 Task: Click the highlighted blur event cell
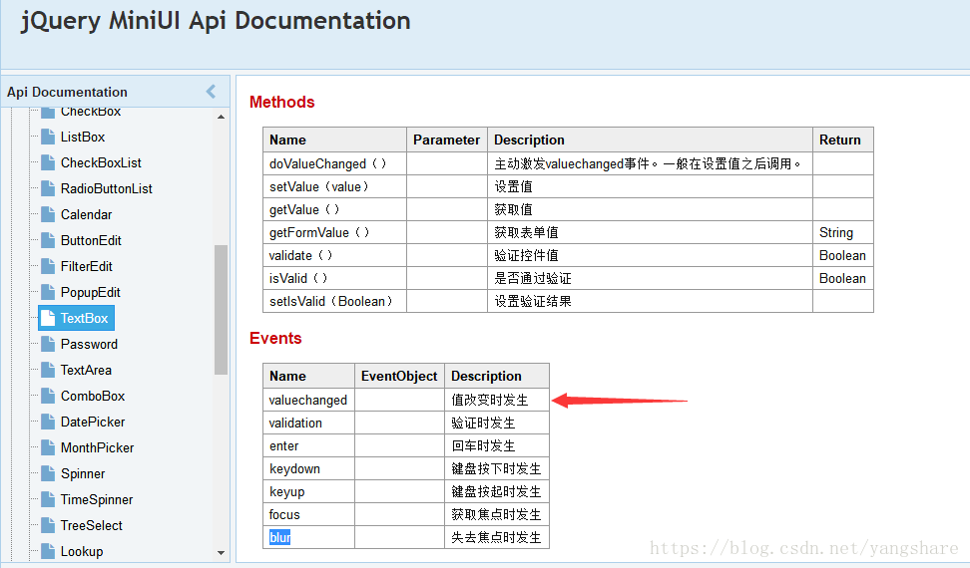pyautogui.click(x=308, y=537)
